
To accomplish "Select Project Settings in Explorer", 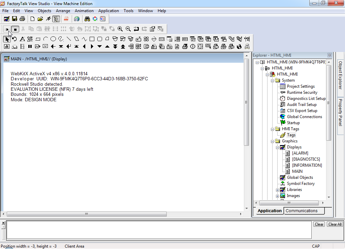I will click(301, 86).
